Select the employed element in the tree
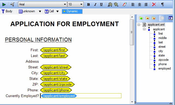 (x=165, y=68)
